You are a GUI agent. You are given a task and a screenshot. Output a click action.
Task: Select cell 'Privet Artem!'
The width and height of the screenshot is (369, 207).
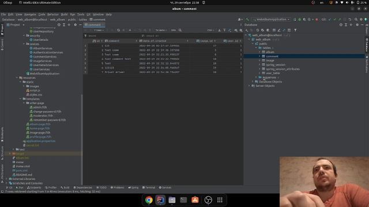[115, 72]
